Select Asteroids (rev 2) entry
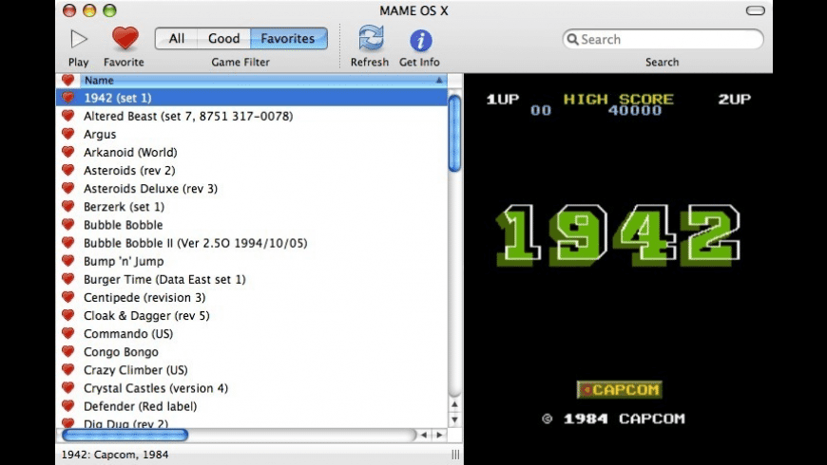Image resolution: width=827 pixels, height=465 pixels. click(x=252, y=171)
